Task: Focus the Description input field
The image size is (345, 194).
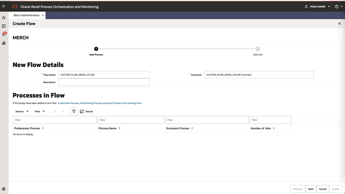Action: pos(104,82)
